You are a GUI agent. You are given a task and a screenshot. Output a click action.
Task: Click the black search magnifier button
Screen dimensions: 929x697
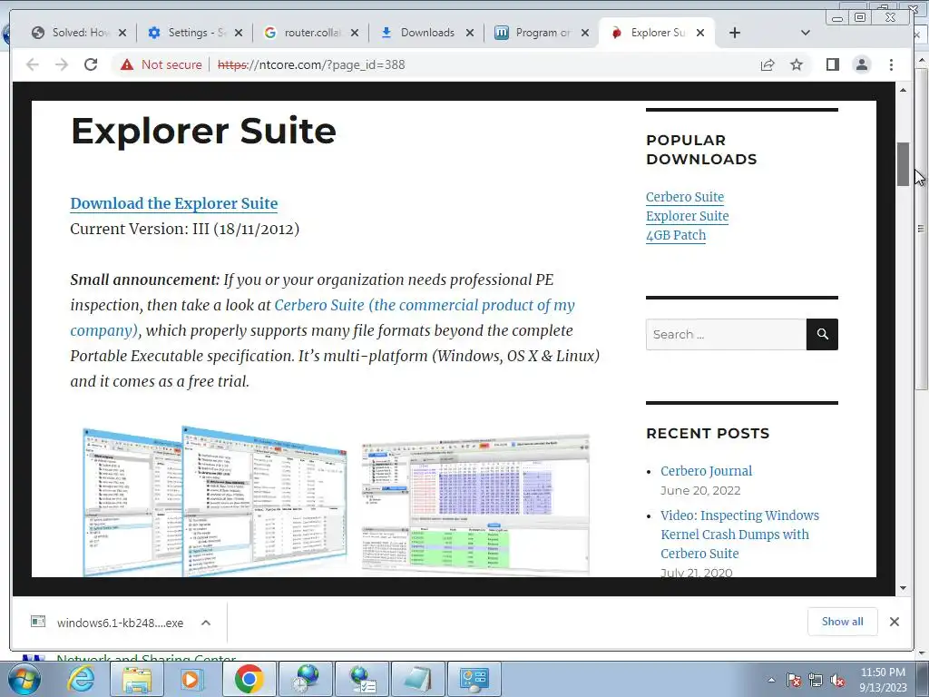pyautogui.click(x=822, y=334)
